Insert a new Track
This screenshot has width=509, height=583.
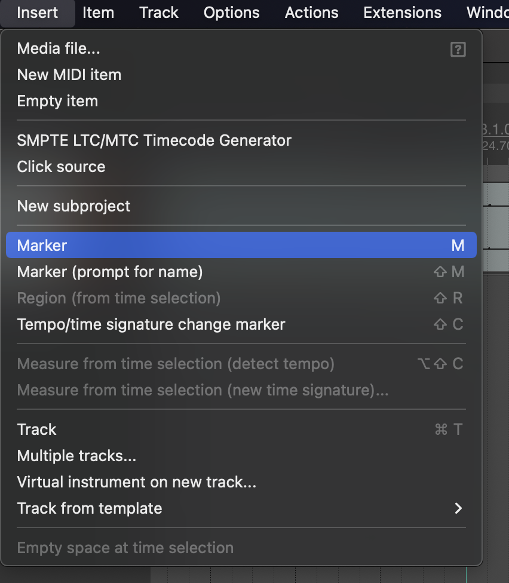click(x=241, y=429)
